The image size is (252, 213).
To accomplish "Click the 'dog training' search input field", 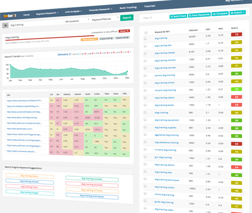I will 36,24.
